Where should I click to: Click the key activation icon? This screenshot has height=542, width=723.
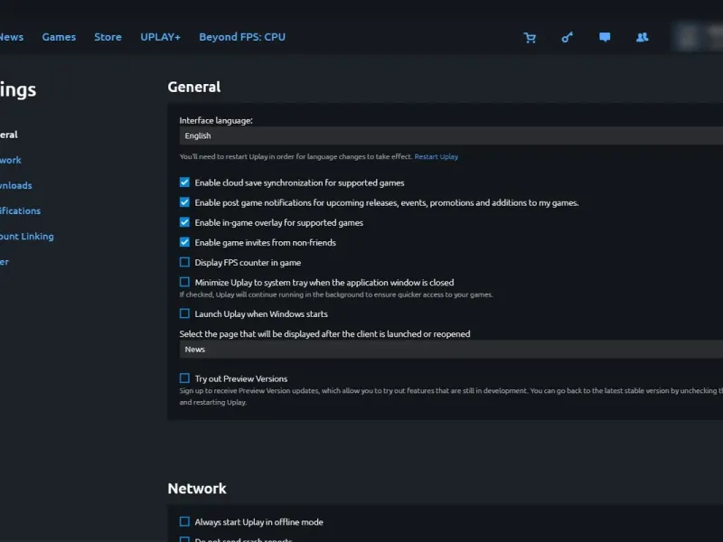[x=568, y=37]
